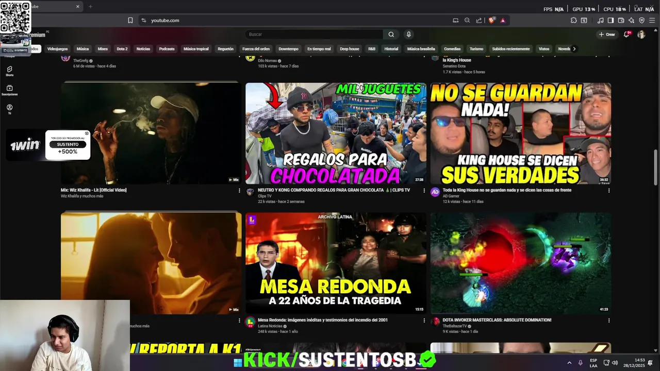The height and width of the screenshot is (371, 660).
Task: Open YouTube notifications bell
Action: [x=626, y=35]
